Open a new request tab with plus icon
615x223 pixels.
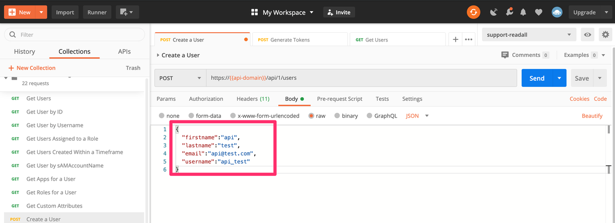[455, 39]
